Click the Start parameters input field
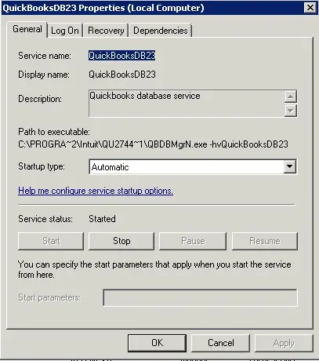319x361 pixels. [x=201, y=297]
